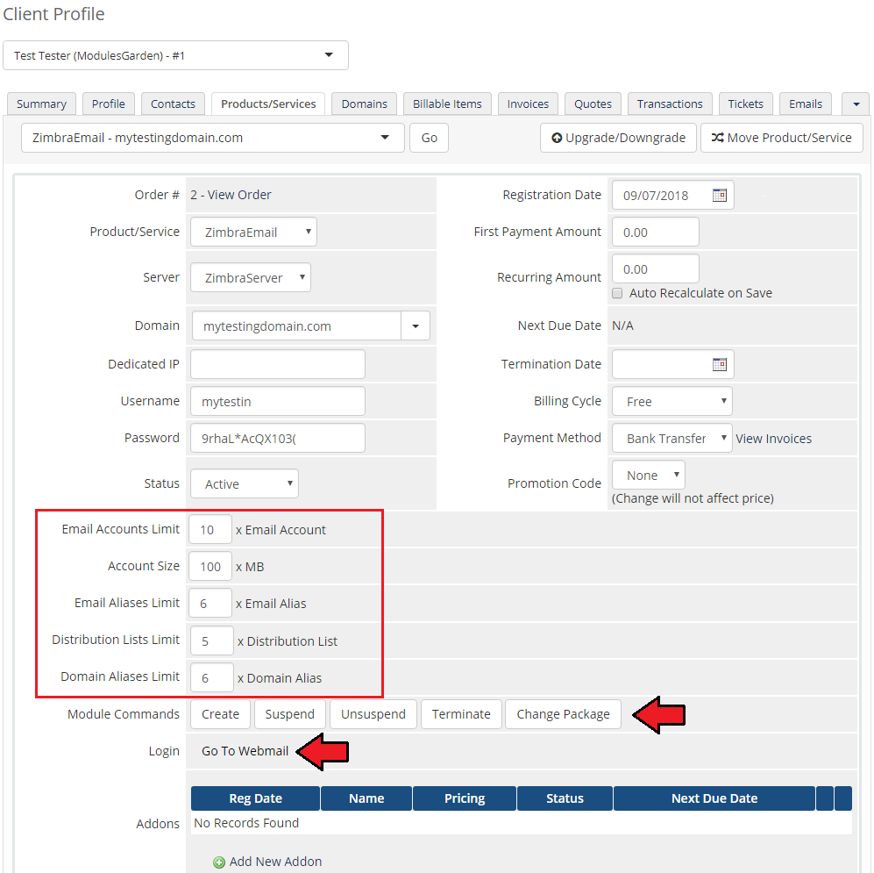Open the Tickets tab
The width and height of the screenshot is (874, 873).
[746, 104]
